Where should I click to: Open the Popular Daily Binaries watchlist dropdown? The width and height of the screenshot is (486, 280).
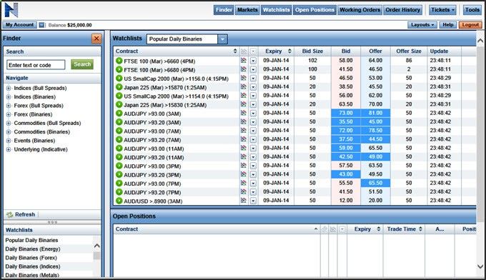[222, 39]
